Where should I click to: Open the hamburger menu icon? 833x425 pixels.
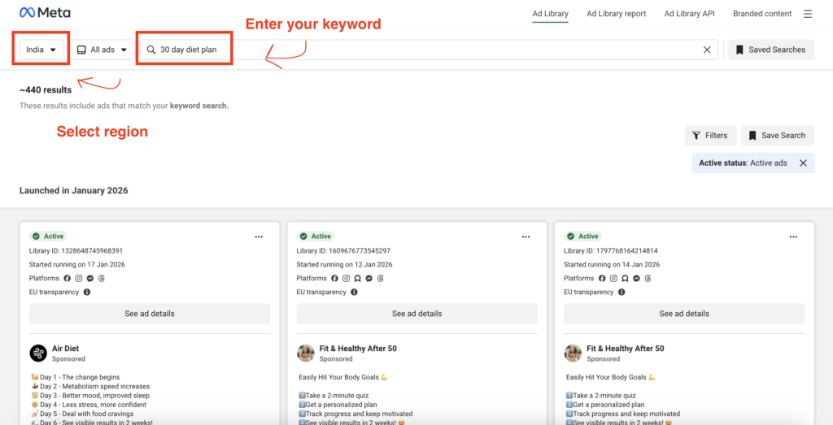(807, 14)
